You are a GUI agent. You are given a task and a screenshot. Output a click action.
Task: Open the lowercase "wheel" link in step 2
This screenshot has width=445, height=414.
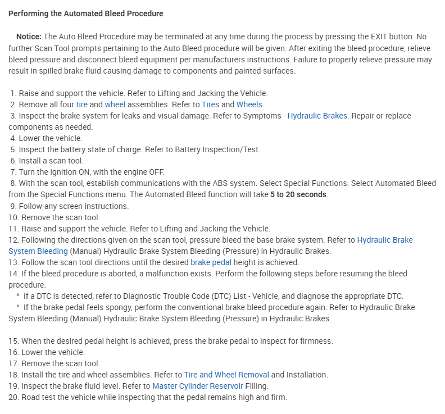click(115, 104)
